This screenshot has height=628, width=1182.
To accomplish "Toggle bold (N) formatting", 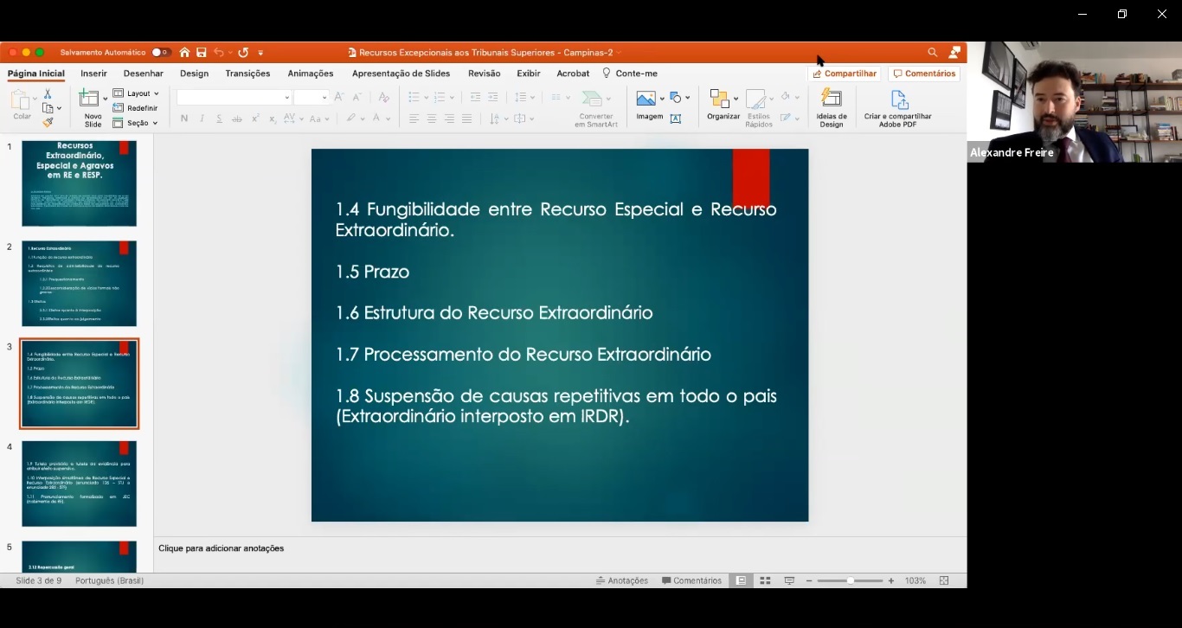I will coord(184,119).
